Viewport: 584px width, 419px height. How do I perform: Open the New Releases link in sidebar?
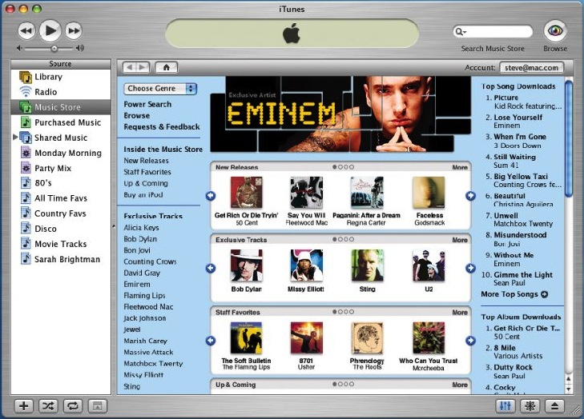coord(146,161)
